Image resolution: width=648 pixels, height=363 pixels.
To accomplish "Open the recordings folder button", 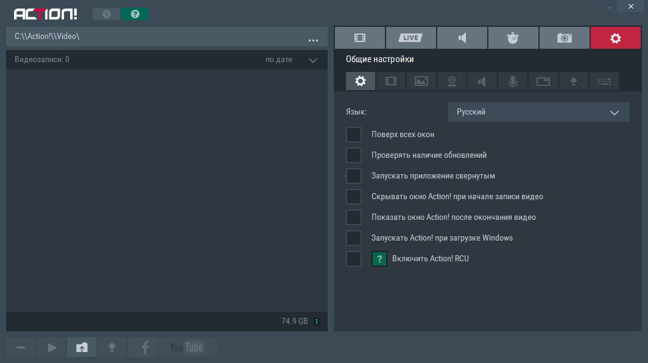I will click(82, 347).
